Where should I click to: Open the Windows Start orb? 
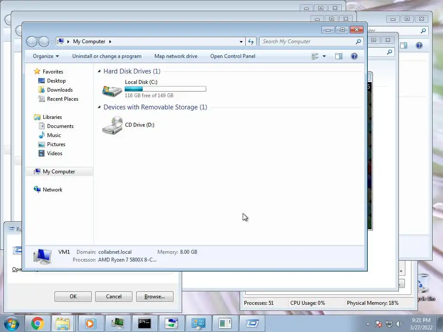point(12,323)
